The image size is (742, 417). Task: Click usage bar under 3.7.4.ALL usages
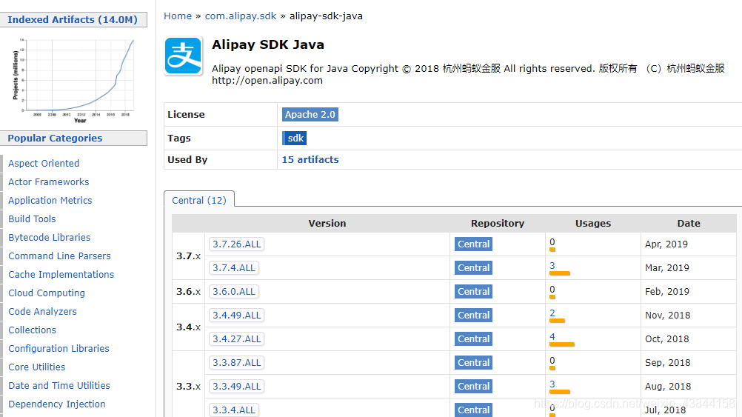[560, 273]
